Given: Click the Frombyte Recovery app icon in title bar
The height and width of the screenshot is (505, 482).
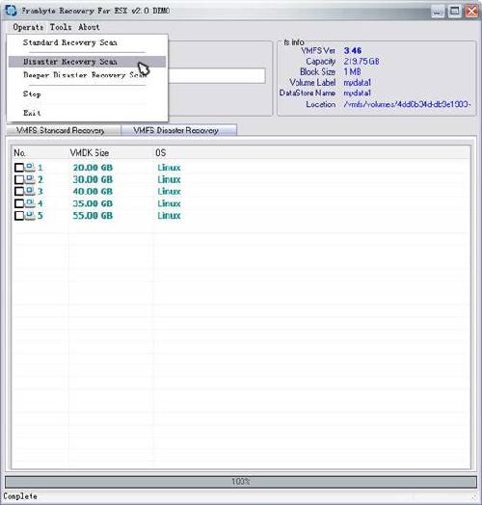Looking at the screenshot, I should click(11, 10).
